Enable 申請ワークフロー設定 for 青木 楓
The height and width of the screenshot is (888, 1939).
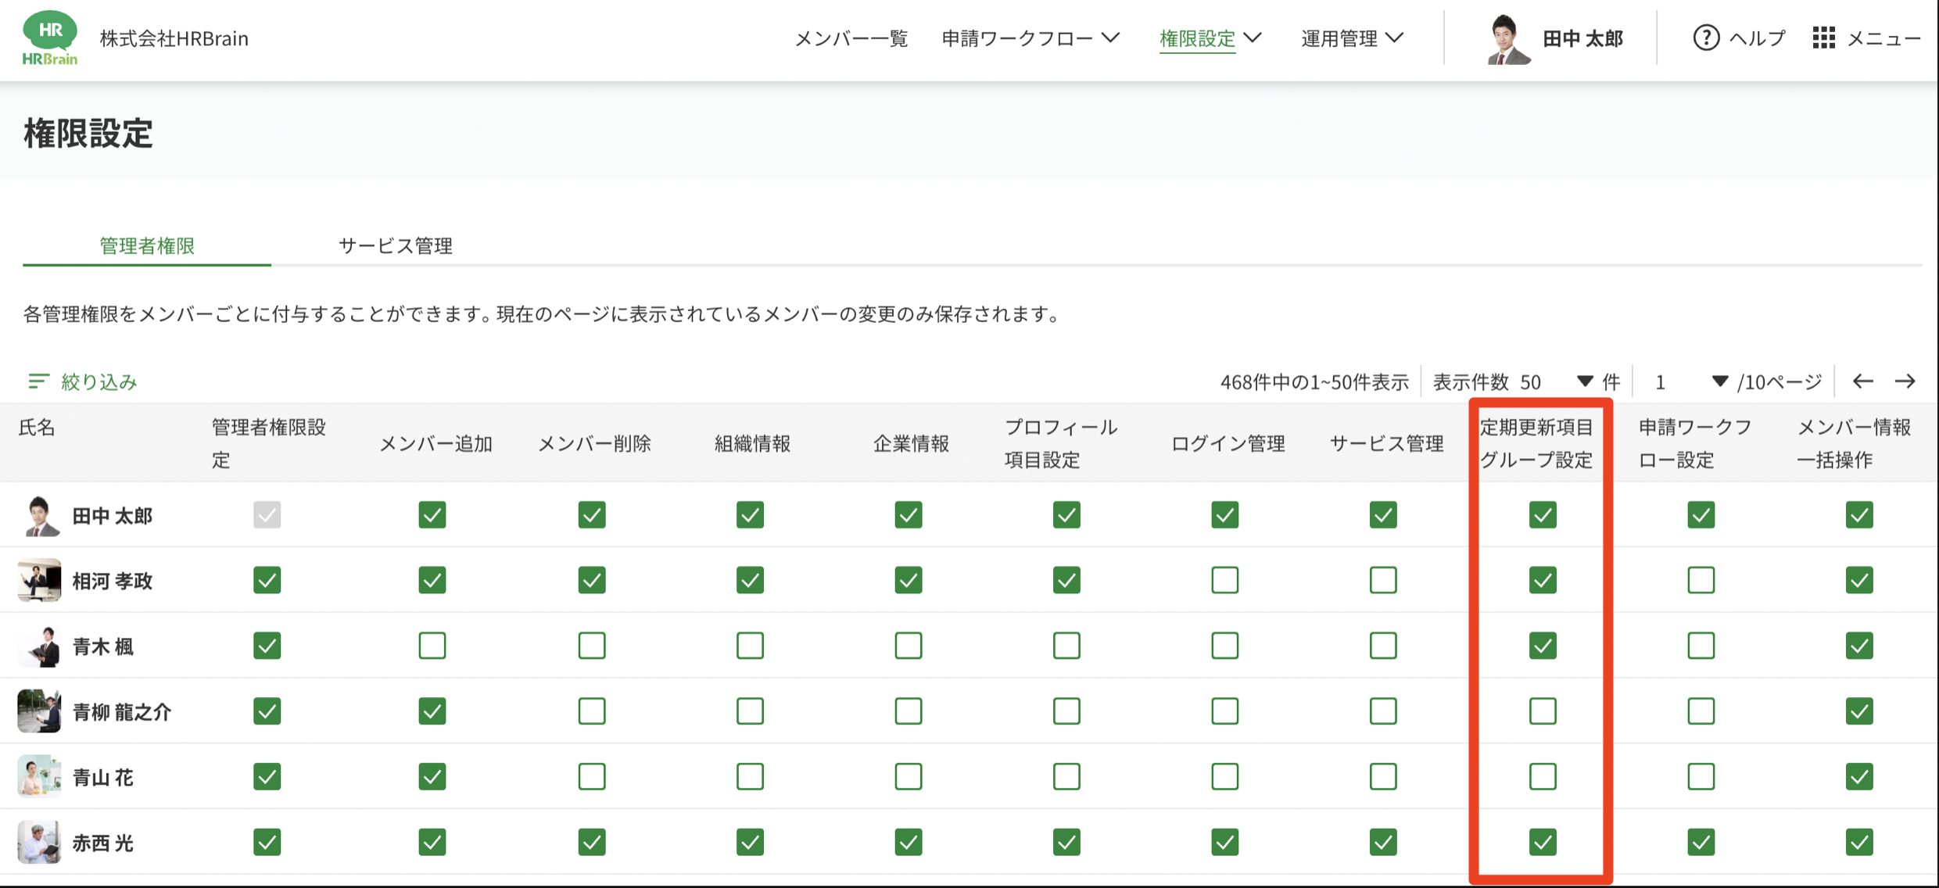pos(1701,646)
